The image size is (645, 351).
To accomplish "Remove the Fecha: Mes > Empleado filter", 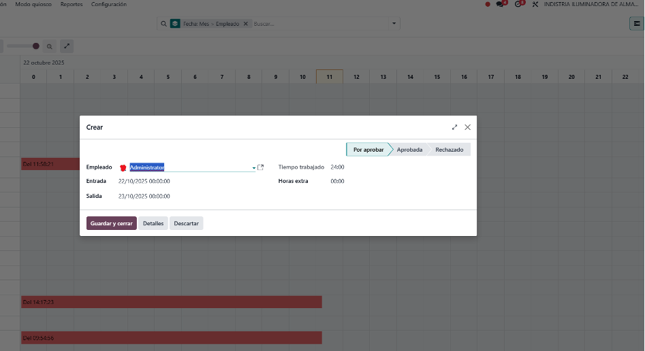I will [246, 24].
